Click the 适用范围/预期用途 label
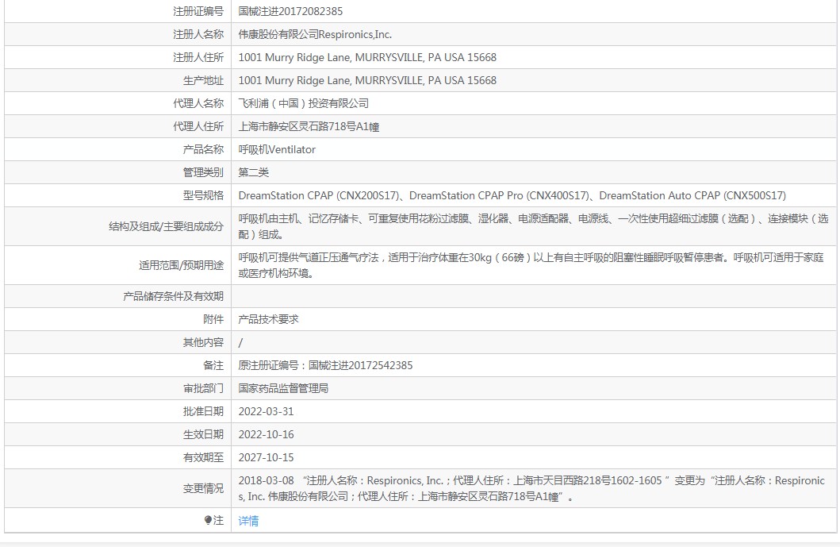The height and width of the screenshot is (547, 840). [x=181, y=265]
